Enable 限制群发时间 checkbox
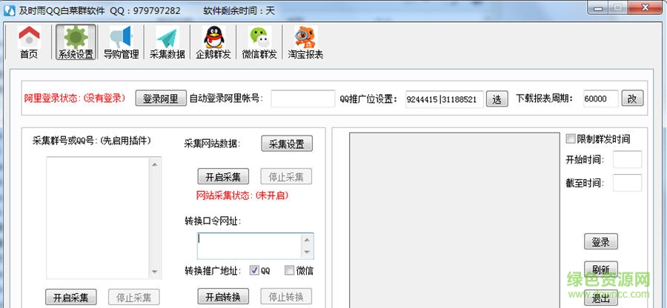The height and width of the screenshot is (308, 667). coord(571,138)
